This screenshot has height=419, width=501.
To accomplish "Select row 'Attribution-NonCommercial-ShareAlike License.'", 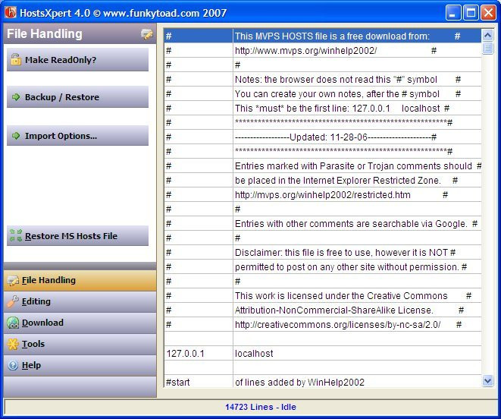I will point(323,310).
